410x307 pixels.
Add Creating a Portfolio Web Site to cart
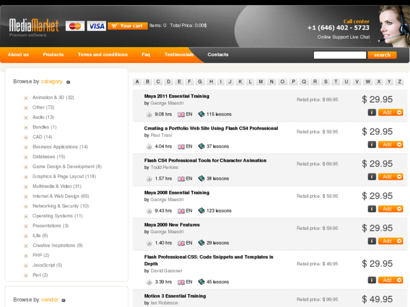[x=391, y=144]
